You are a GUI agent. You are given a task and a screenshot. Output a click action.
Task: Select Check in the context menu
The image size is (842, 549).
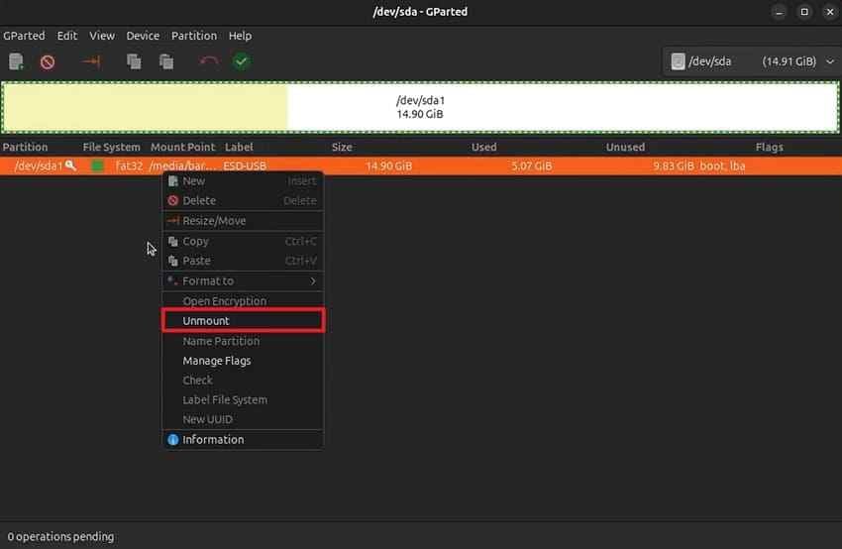click(x=243, y=381)
